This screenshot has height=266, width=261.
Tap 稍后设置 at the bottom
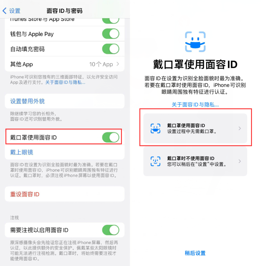coord(195,253)
